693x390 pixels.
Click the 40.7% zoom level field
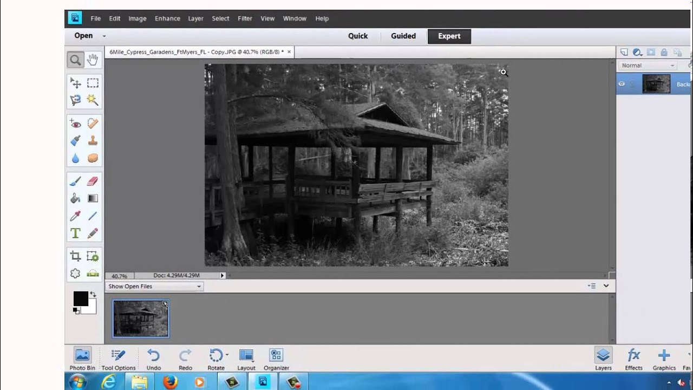point(120,276)
